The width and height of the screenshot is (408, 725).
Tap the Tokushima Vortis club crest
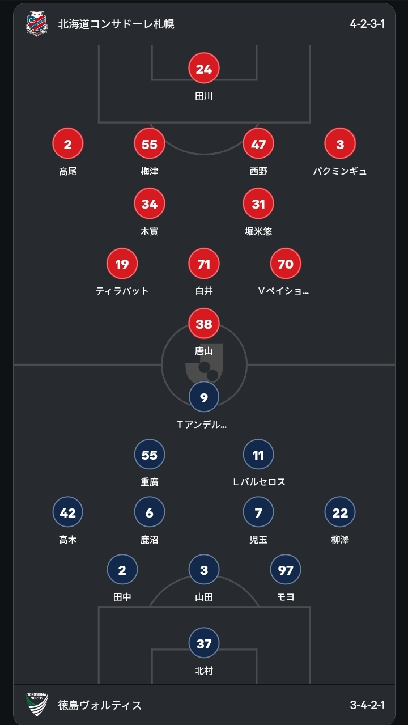pos(37,705)
